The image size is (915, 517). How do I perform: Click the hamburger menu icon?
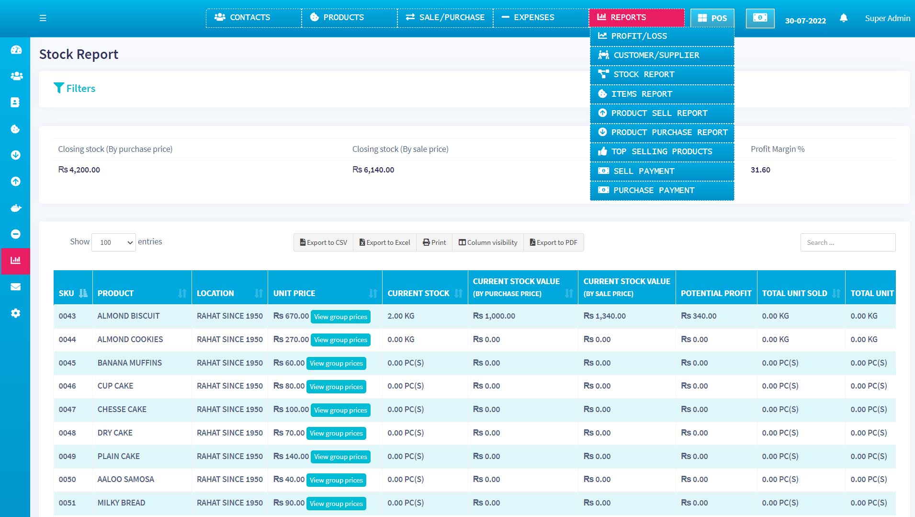43,18
